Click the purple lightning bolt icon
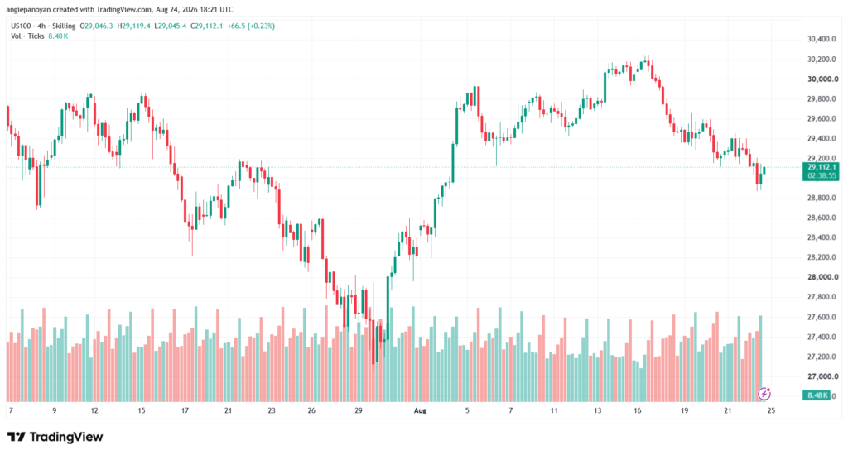This screenshot has height=455, width=848. pos(764,394)
